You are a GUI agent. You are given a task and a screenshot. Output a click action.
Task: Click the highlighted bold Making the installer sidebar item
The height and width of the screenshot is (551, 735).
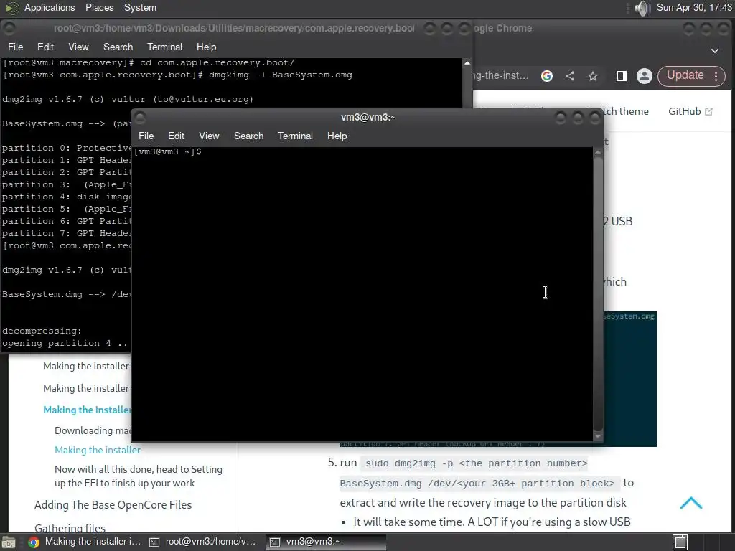point(87,410)
